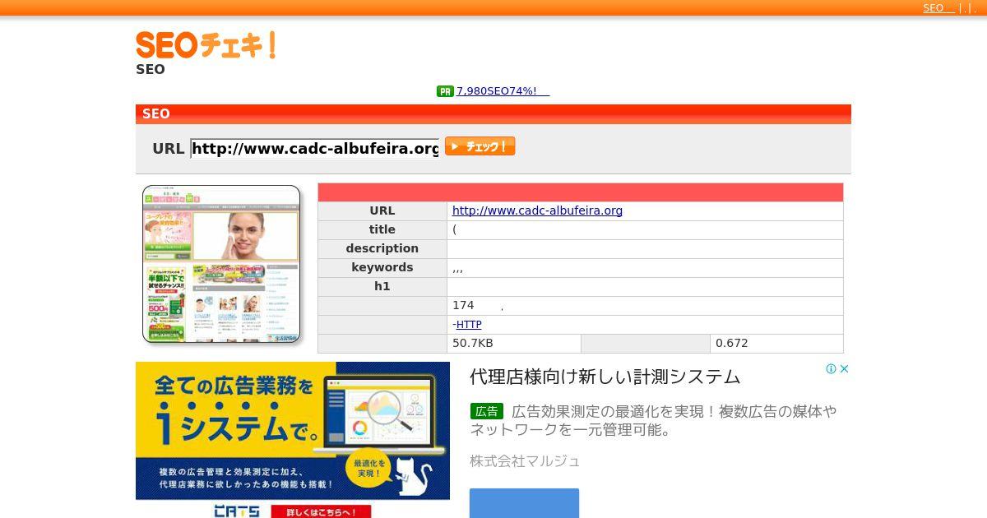Click the orange チェック! button
This screenshot has height=518, width=987.
(x=480, y=146)
